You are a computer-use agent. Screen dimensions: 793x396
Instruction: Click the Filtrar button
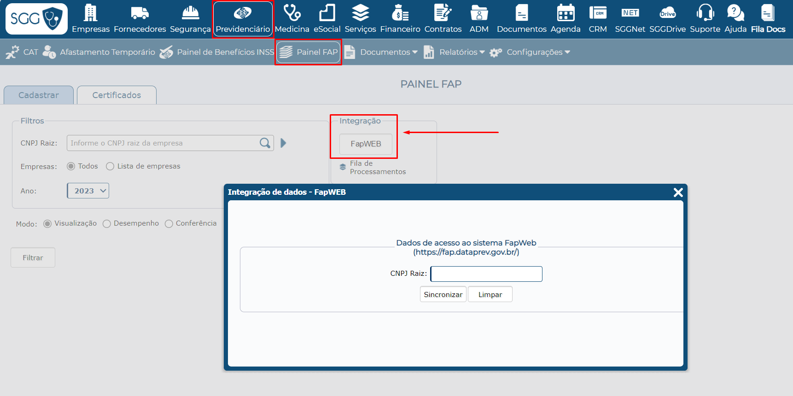33,257
